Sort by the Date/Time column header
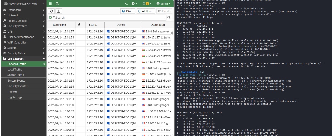 click(59, 25)
